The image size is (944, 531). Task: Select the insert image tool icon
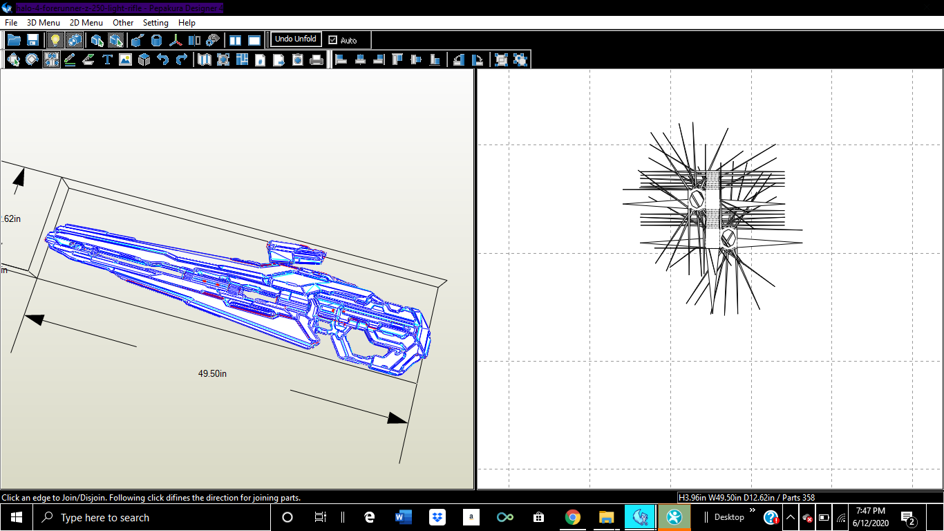click(125, 60)
